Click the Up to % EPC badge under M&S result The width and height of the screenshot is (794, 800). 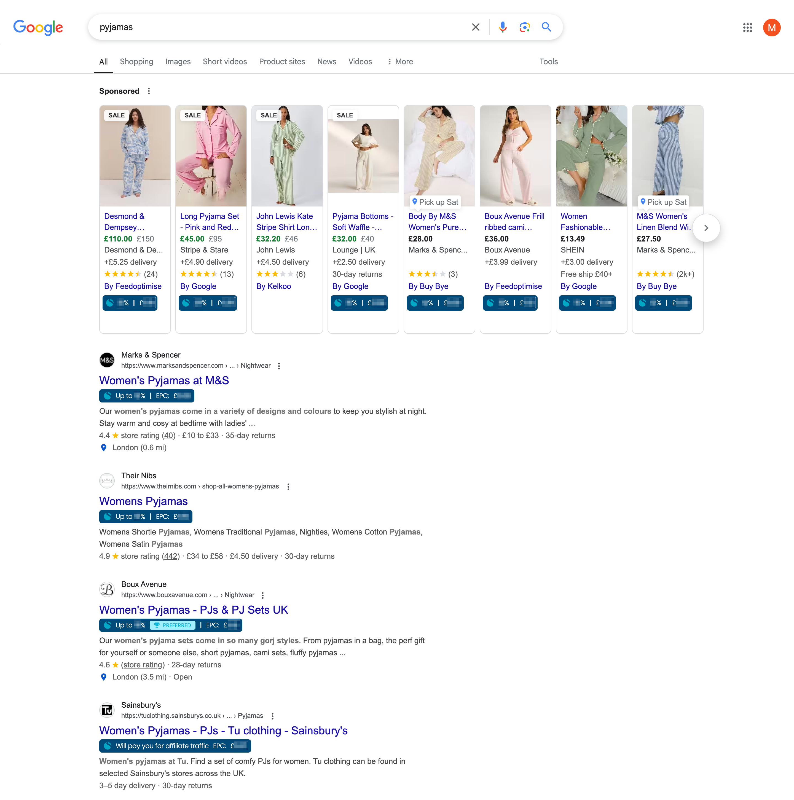(147, 396)
